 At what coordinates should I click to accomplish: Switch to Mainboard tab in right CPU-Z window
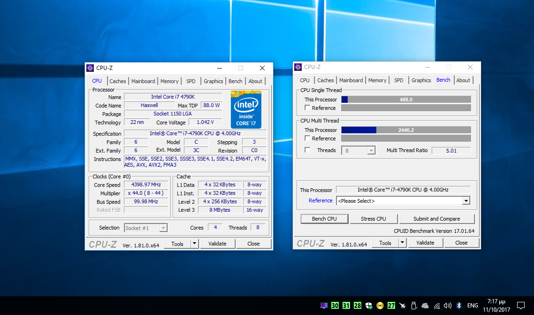(351, 80)
